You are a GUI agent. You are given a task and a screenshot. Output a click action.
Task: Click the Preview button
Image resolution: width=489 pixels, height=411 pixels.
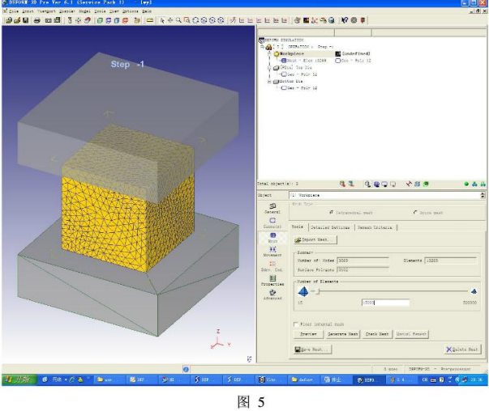pos(308,334)
